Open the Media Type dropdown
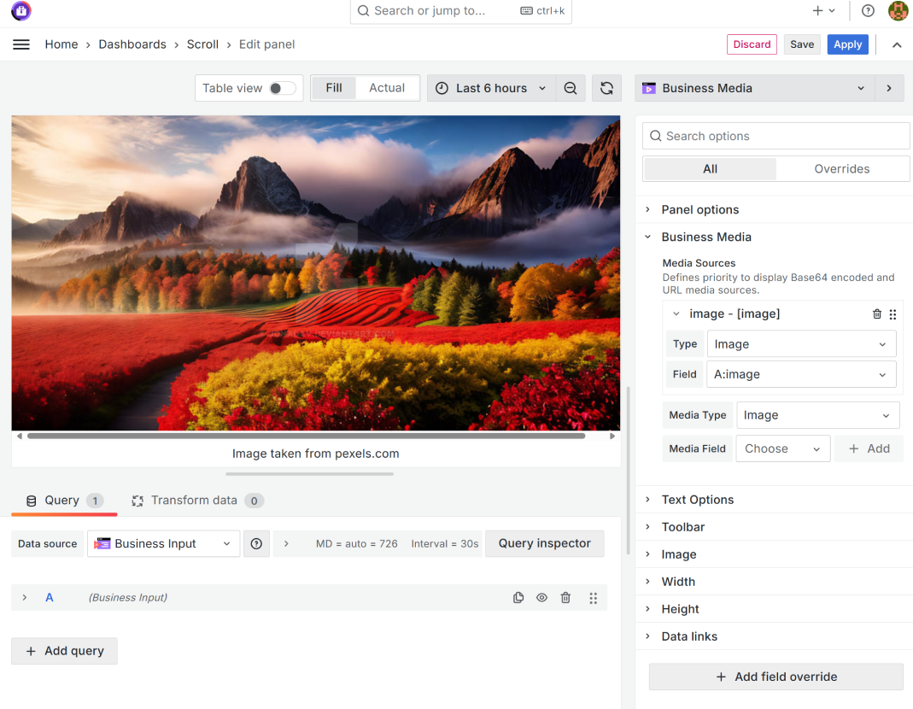913x709 pixels. coord(817,415)
